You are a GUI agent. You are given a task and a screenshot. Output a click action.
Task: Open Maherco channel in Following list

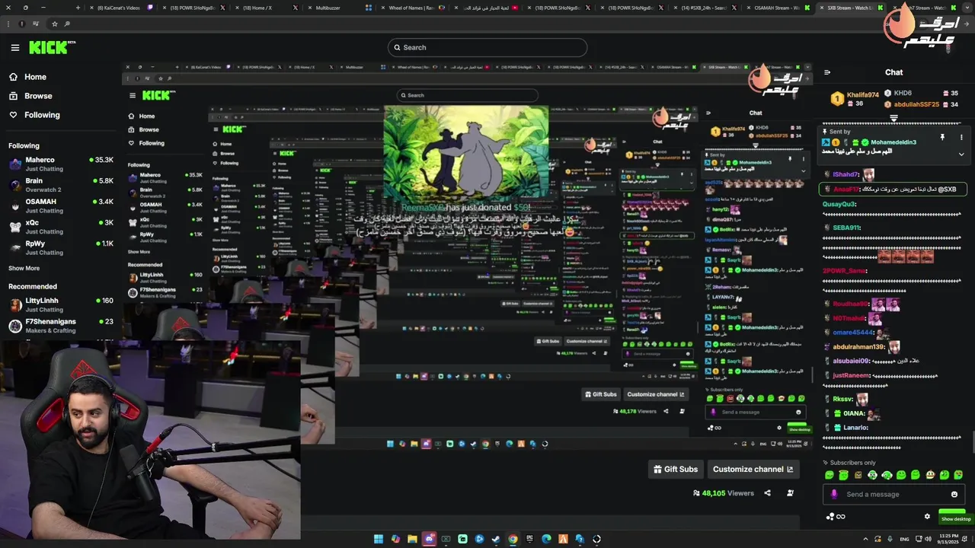(61, 164)
